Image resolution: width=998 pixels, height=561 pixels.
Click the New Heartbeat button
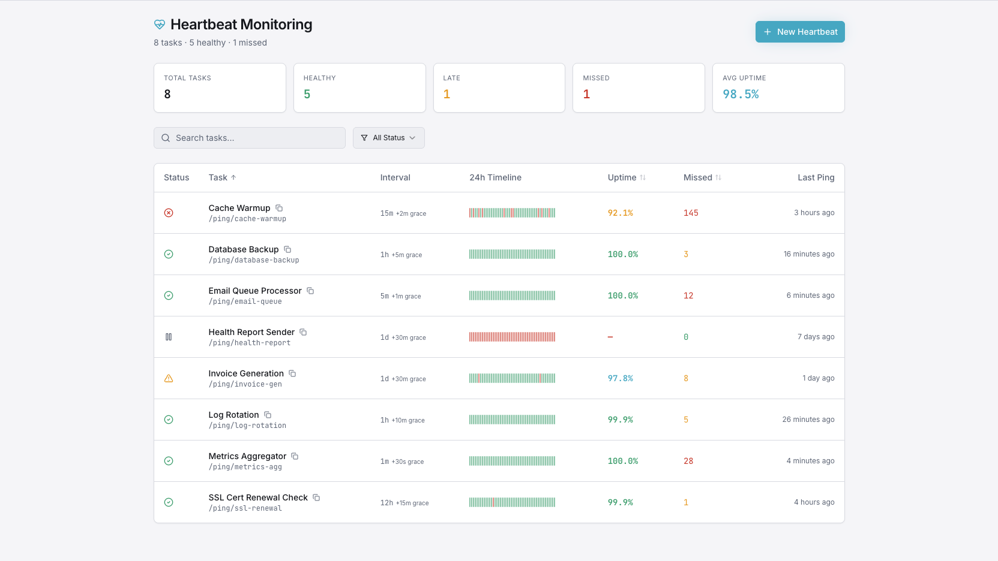pyautogui.click(x=799, y=32)
